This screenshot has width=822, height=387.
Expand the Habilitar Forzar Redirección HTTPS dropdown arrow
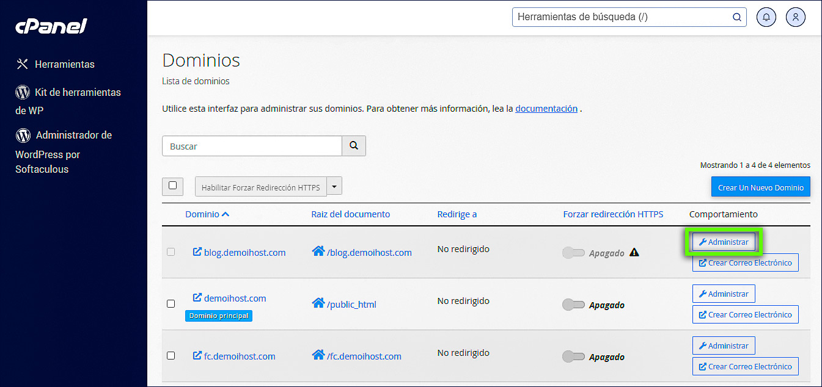[334, 186]
